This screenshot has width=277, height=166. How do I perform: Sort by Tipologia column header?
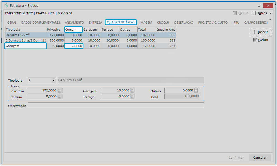(x=26, y=30)
